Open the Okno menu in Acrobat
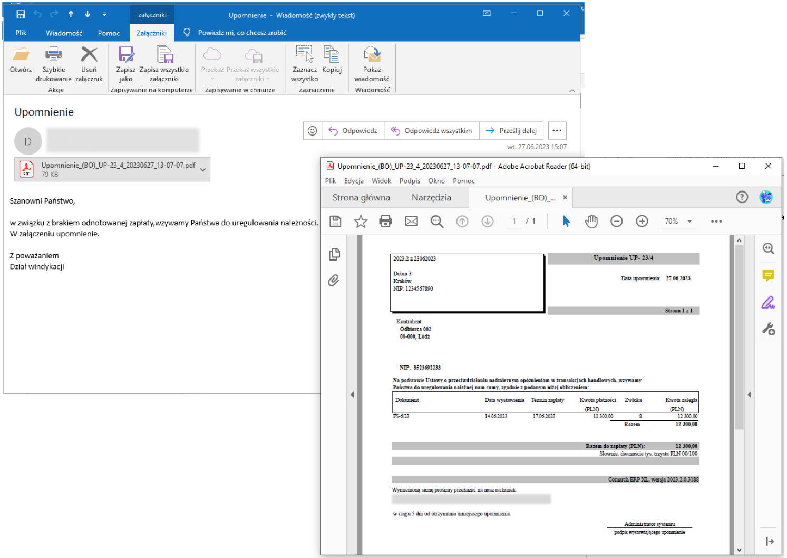 436,181
